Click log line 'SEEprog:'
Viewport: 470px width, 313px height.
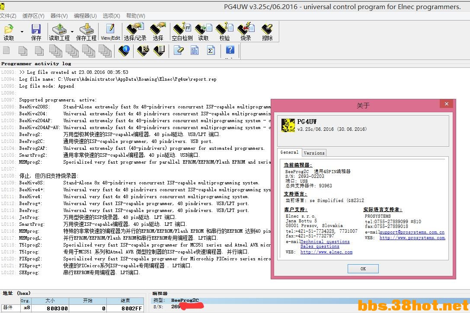coord(29,272)
